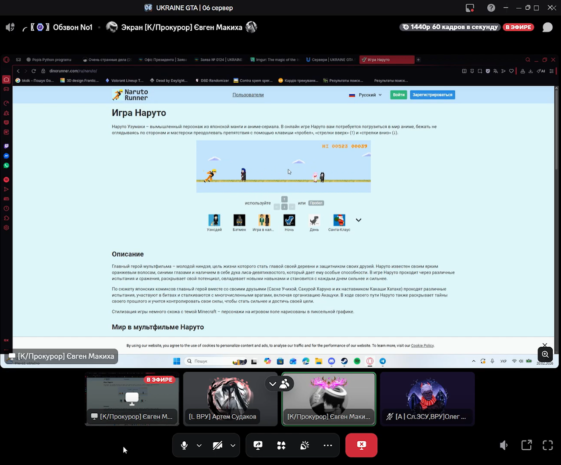Open the DBD Randomizer bookmark

(212, 81)
